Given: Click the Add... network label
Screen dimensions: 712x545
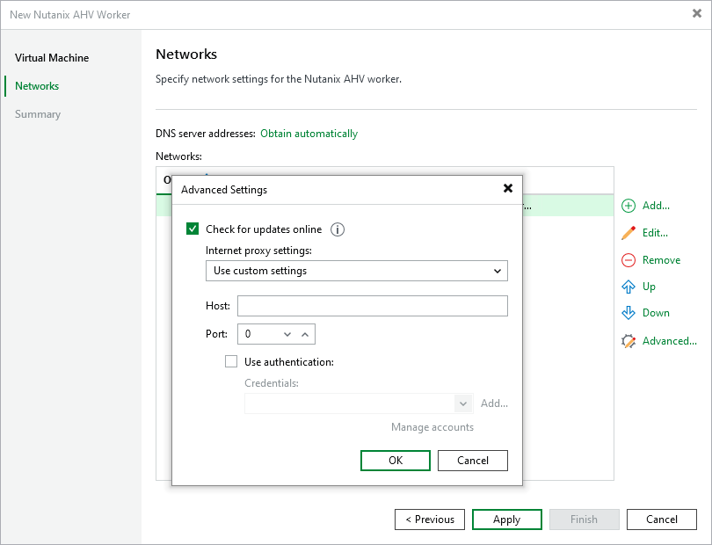Looking at the screenshot, I should coord(656,206).
